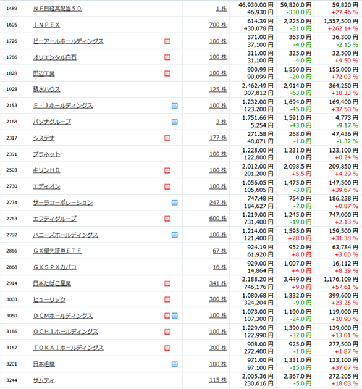The width and height of the screenshot is (362, 389).
Task: Open the パソナグループ stock link
Action: pos(52,122)
